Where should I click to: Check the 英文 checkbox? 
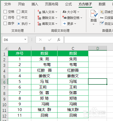[x=18, y=12]
